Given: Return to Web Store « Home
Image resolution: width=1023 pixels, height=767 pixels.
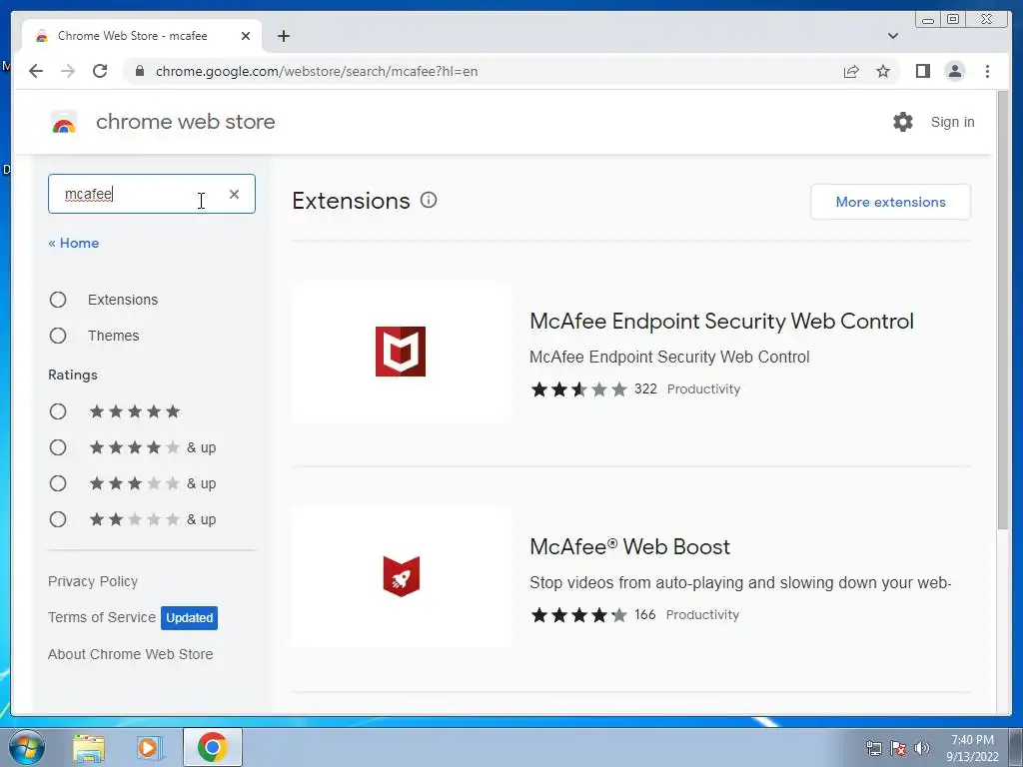Looking at the screenshot, I should pyautogui.click(x=74, y=243).
